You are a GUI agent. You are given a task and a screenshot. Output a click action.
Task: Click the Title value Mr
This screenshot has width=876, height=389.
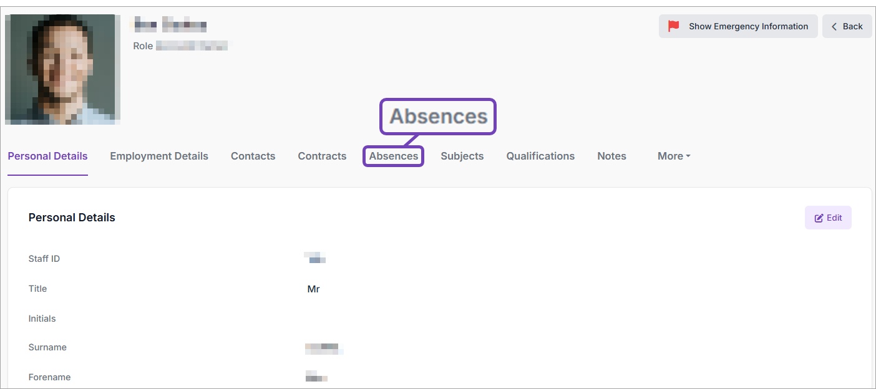pos(314,289)
